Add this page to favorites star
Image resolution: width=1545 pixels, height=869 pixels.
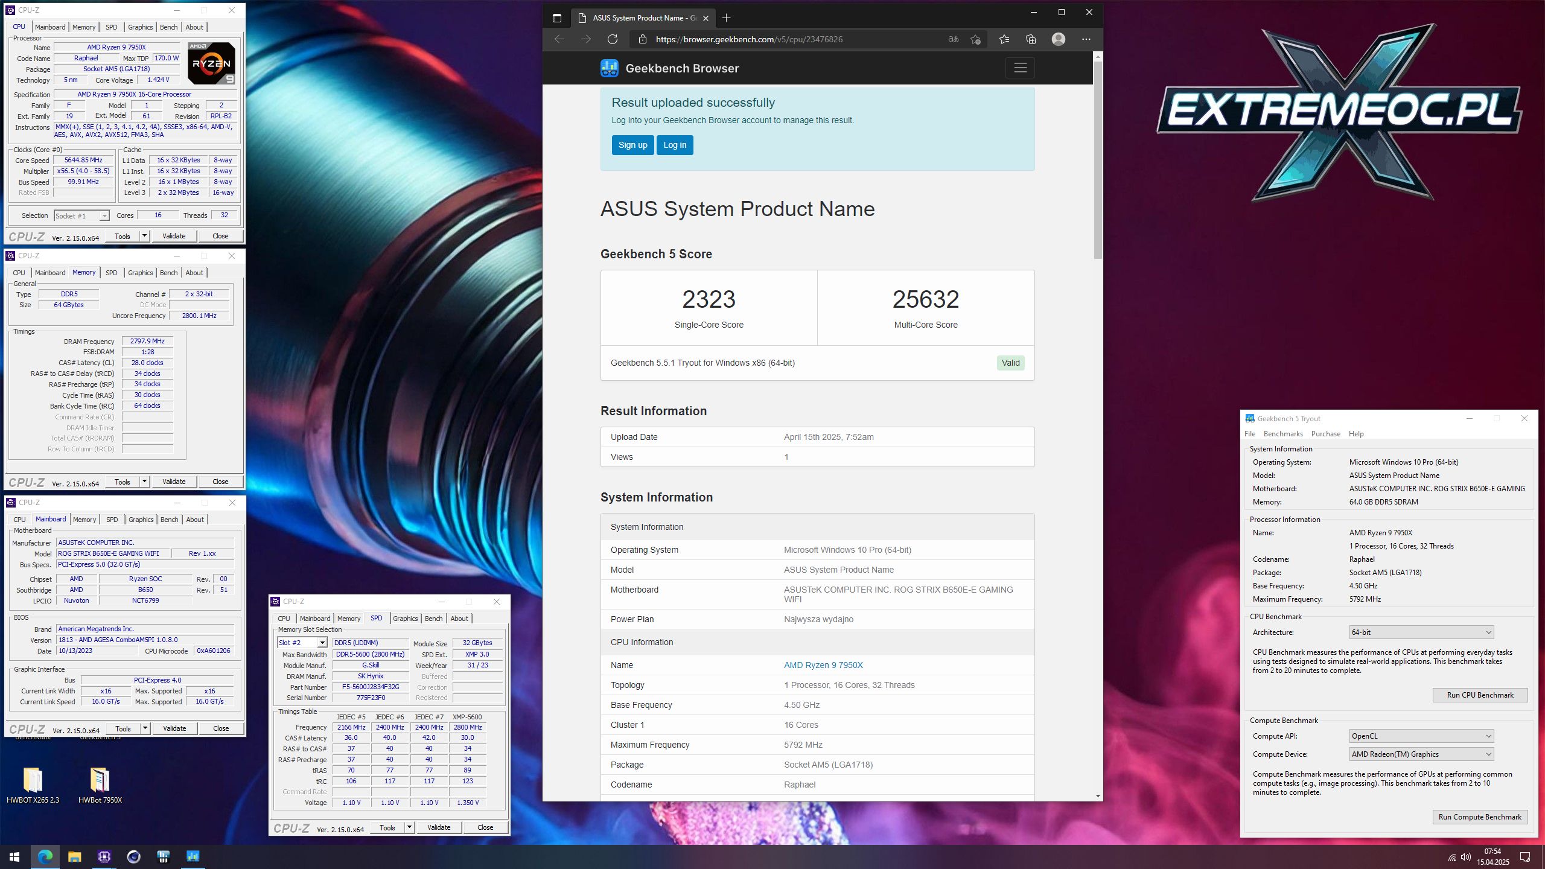[975, 39]
